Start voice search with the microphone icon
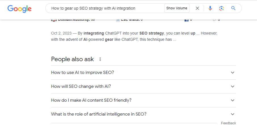The height and width of the screenshot is (132, 257). coord(210,8)
